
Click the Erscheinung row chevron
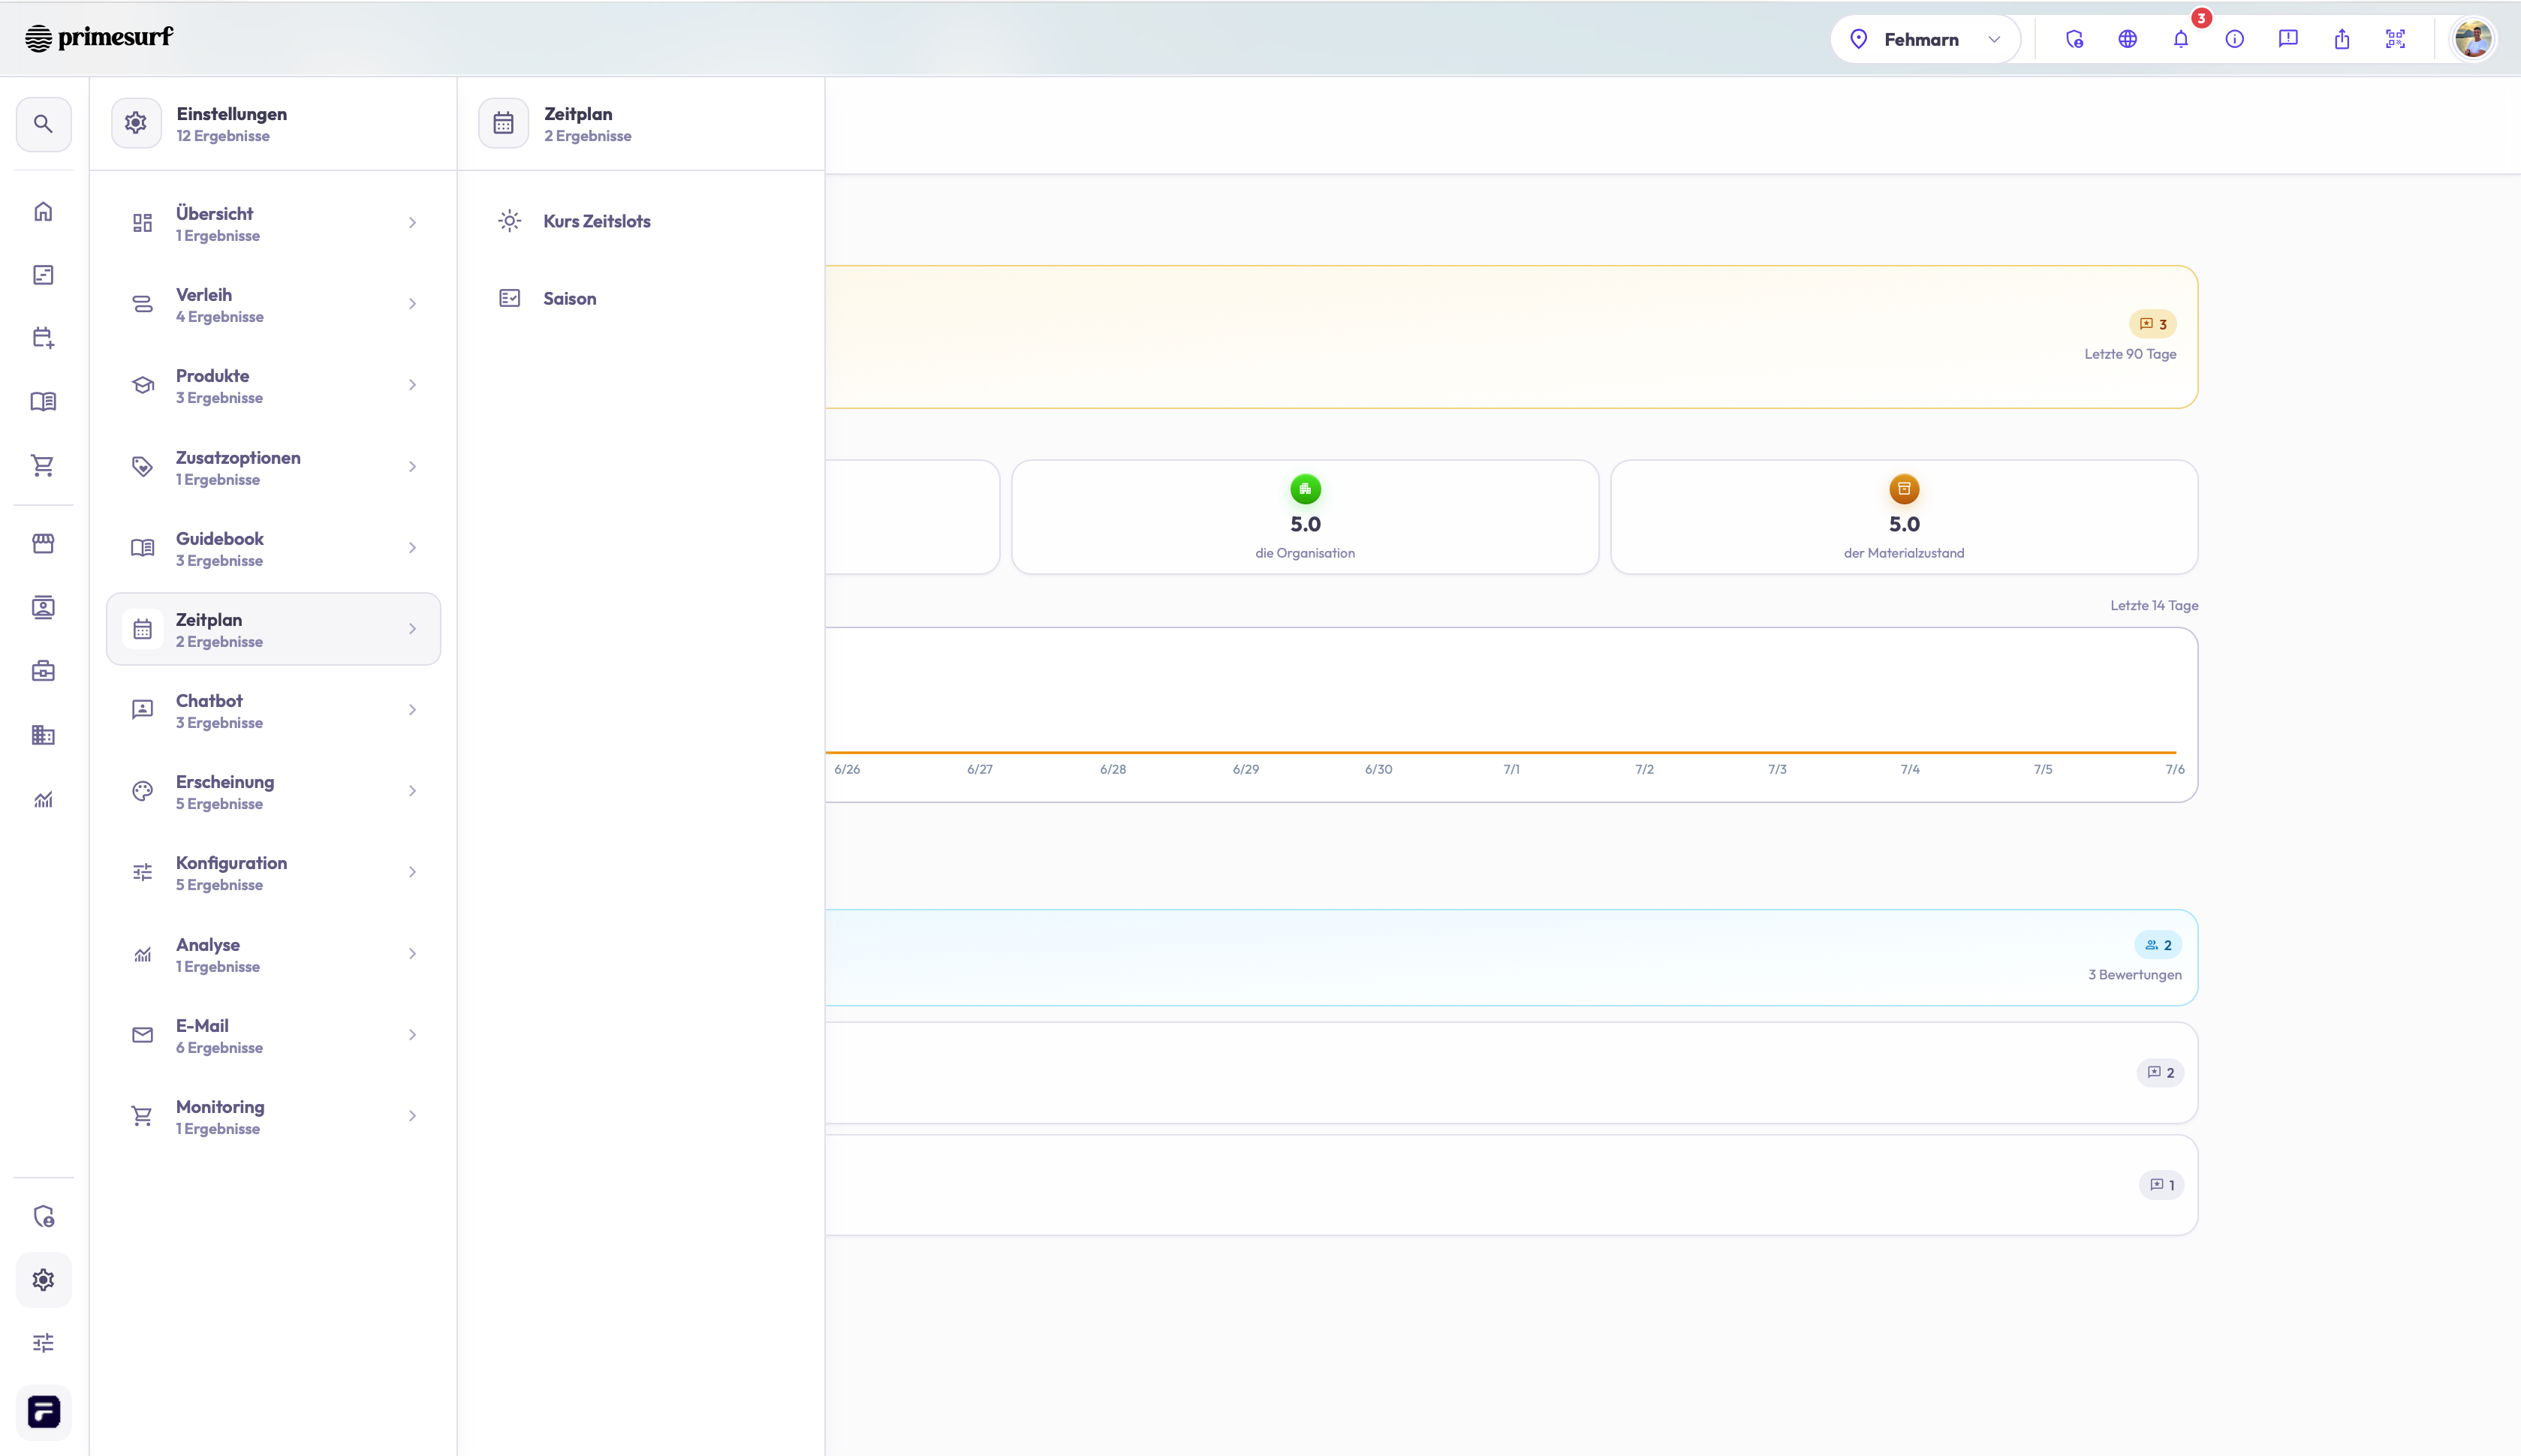click(412, 791)
